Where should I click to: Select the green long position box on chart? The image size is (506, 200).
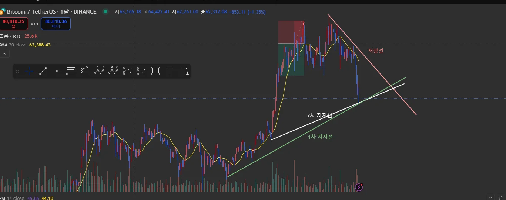[x=291, y=60]
